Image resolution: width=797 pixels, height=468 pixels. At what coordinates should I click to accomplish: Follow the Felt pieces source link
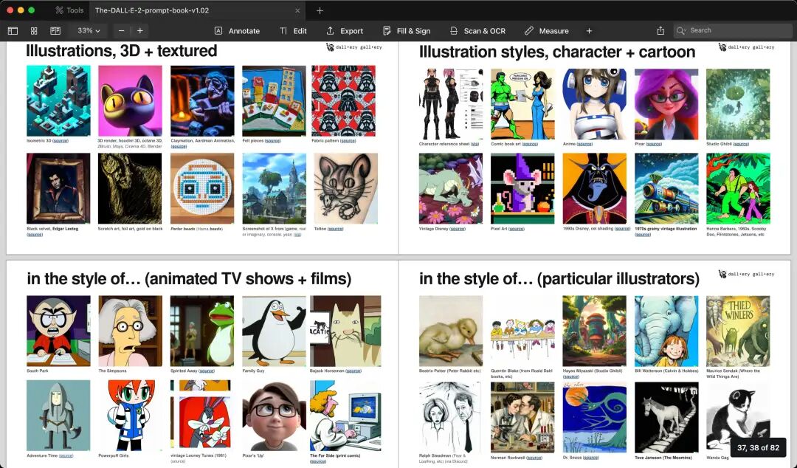click(x=272, y=141)
